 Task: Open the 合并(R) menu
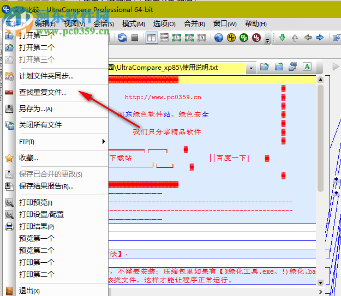(194, 23)
